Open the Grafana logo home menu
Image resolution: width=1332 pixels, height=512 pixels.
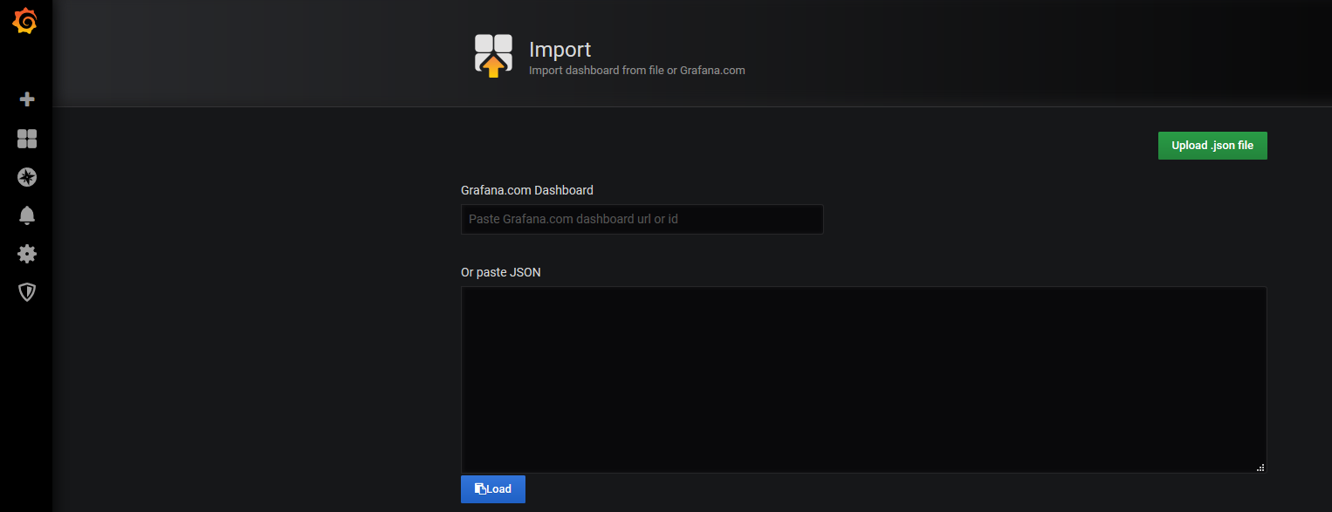25,21
